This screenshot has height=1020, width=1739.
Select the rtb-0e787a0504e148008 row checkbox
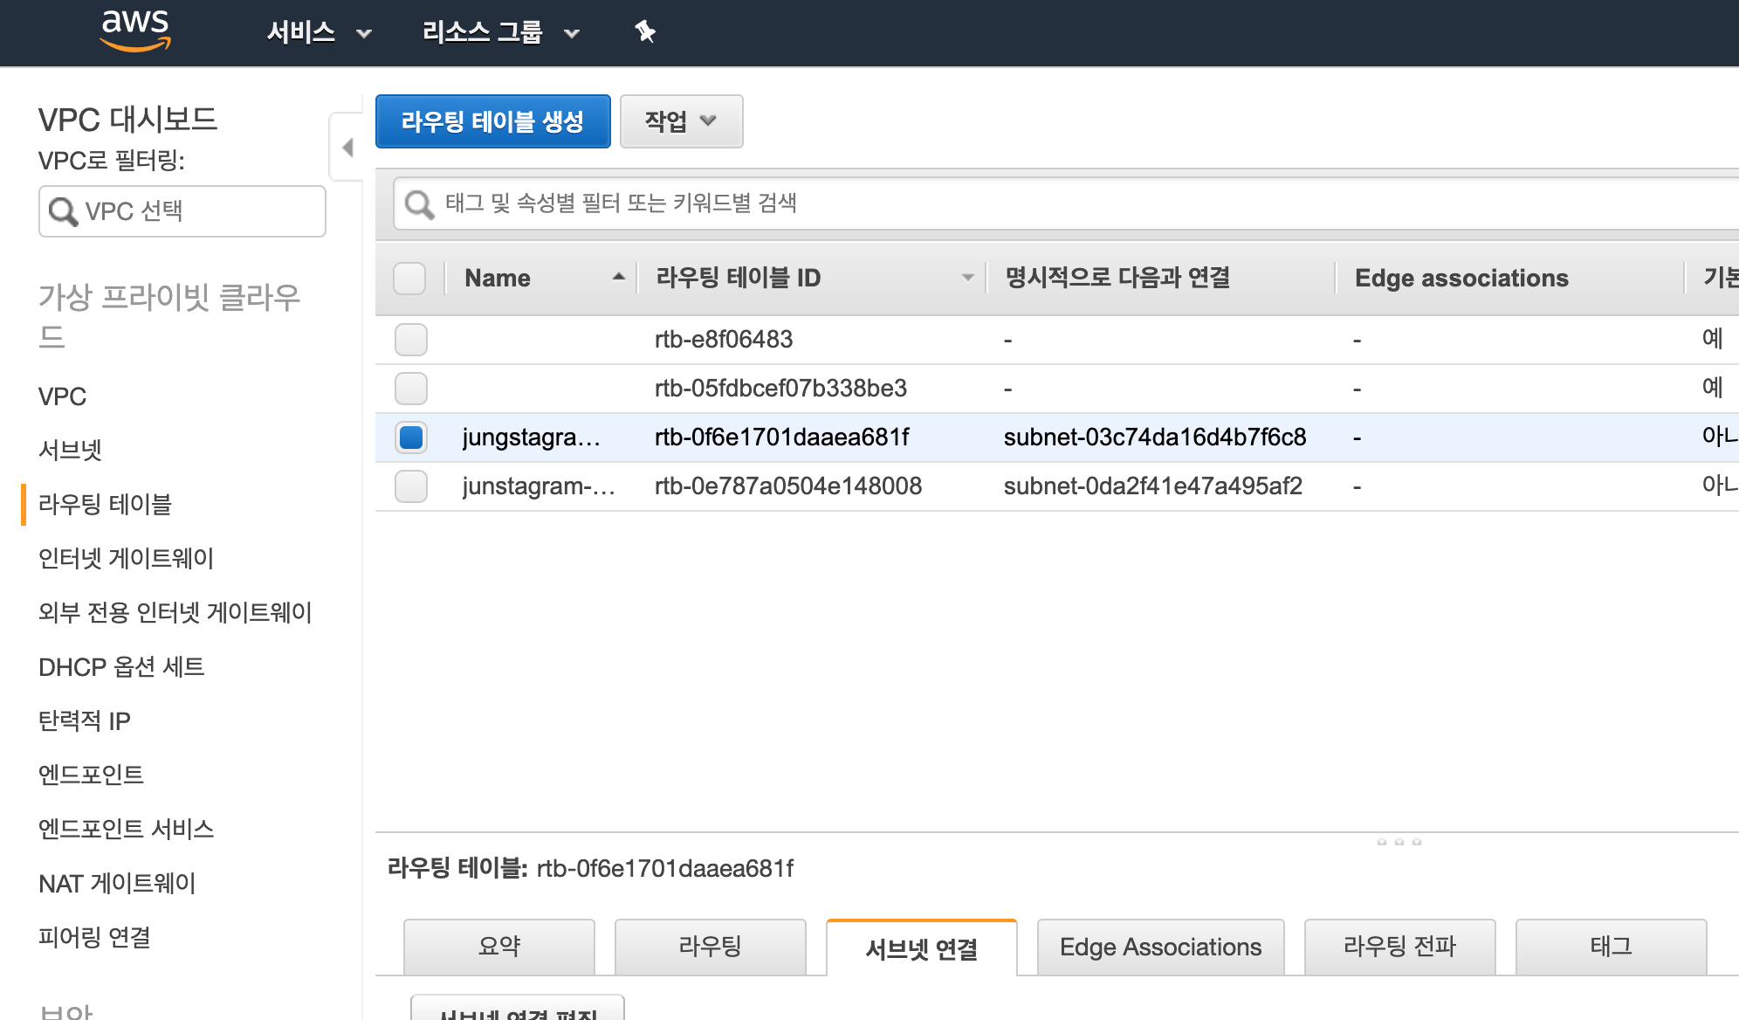(410, 486)
